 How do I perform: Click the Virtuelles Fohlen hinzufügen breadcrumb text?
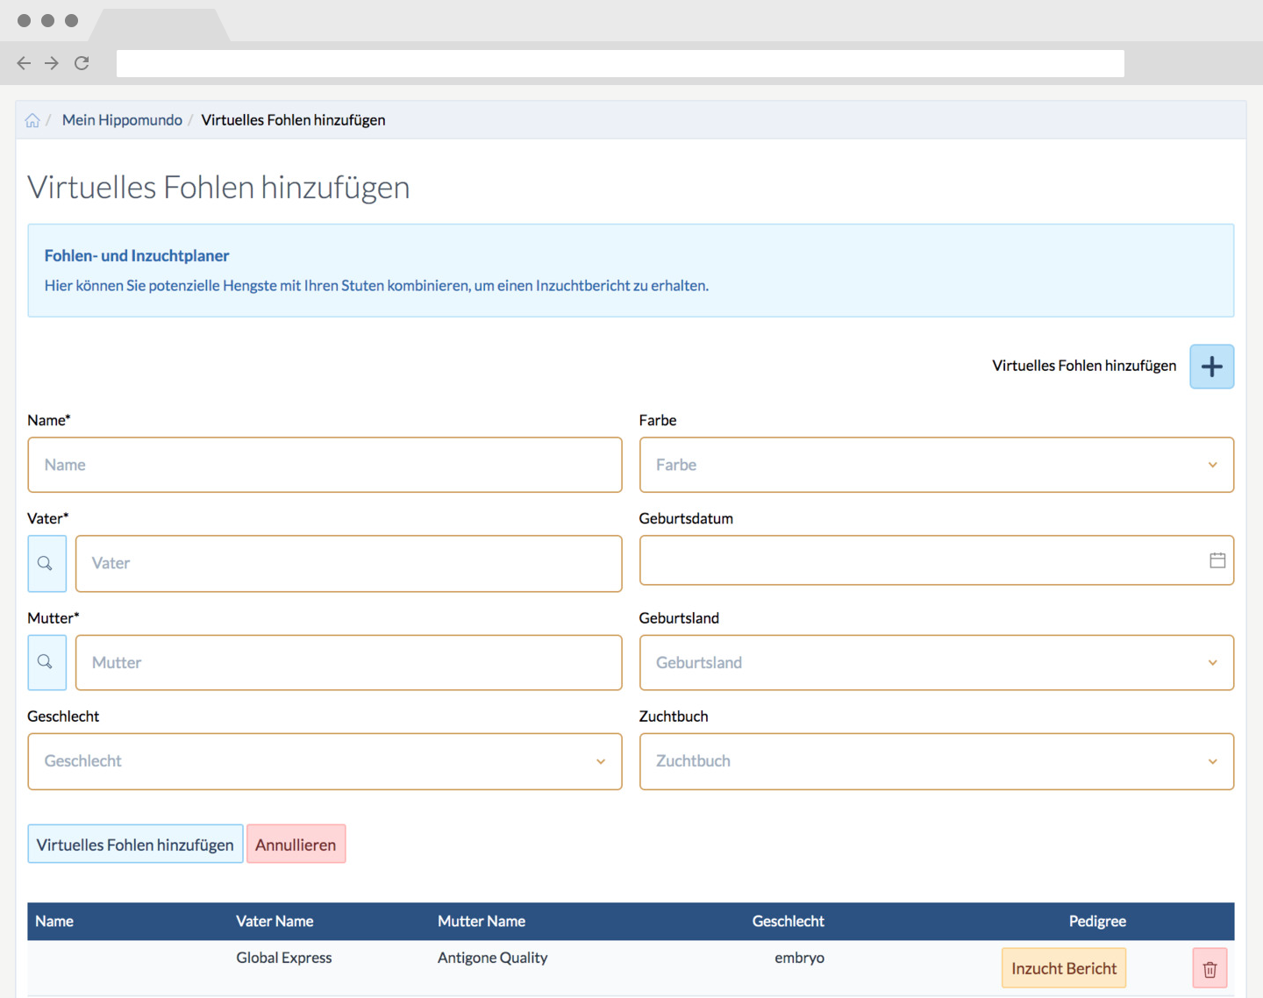click(293, 120)
